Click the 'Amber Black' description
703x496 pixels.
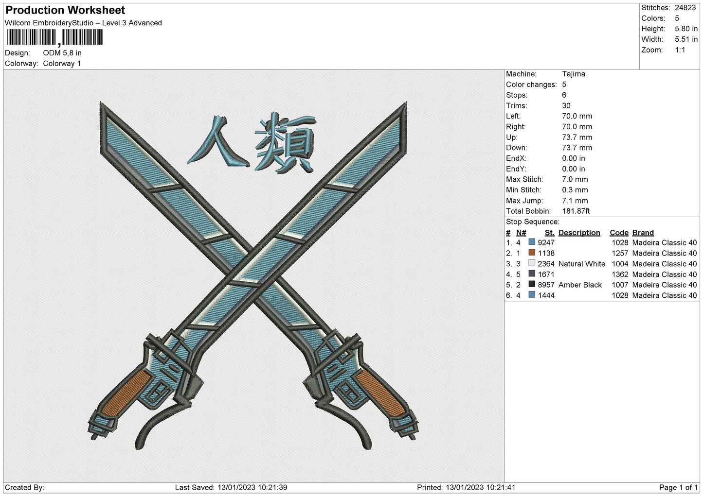pos(580,285)
